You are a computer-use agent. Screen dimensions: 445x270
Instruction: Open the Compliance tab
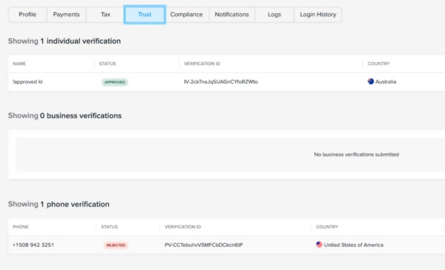186,15
